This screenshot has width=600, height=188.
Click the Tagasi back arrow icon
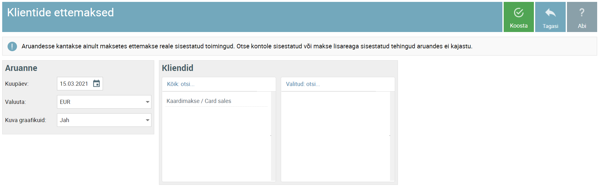coord(550,13)
